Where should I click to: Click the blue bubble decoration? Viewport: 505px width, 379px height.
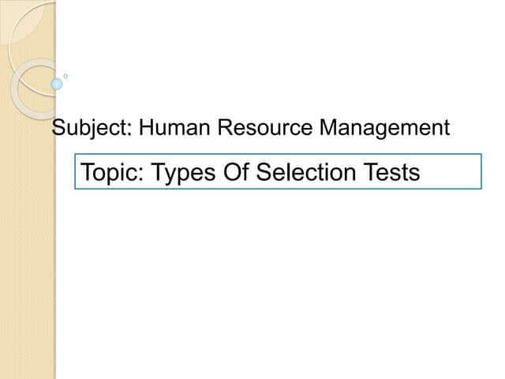pos(56,83)
